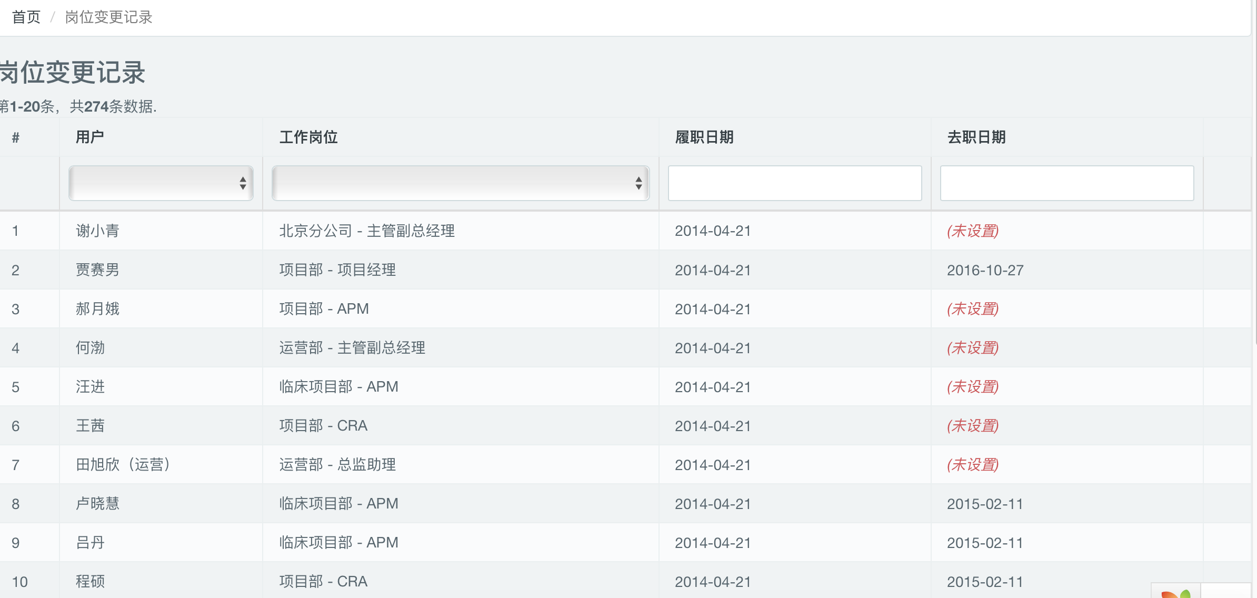The width and height of the screenshot is (1257, 598).
Task: Sort by 履职日期 column header
Action: click(x=704, y=137)
